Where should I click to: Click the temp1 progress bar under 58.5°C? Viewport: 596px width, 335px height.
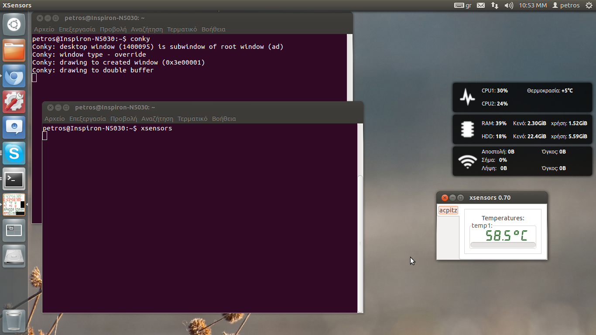(x=503, y=245)
